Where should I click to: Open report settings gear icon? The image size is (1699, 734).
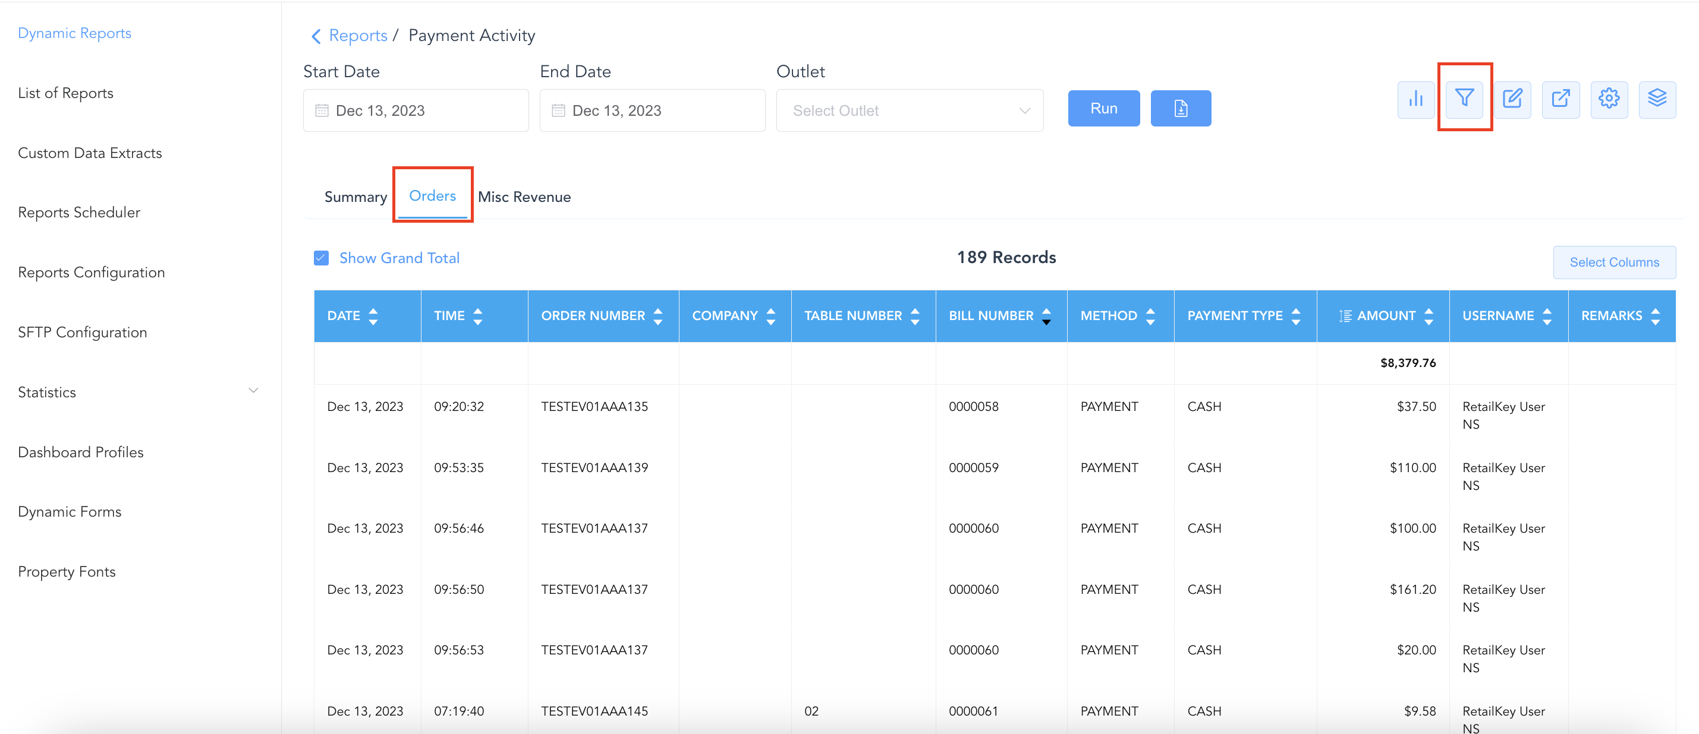[x=1609, y=100]
